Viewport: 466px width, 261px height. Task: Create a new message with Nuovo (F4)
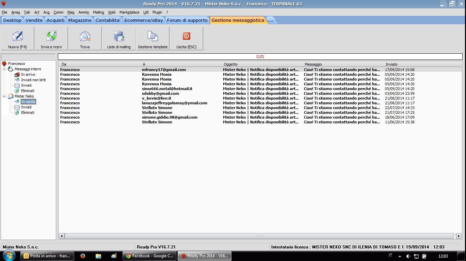[18, 39]
